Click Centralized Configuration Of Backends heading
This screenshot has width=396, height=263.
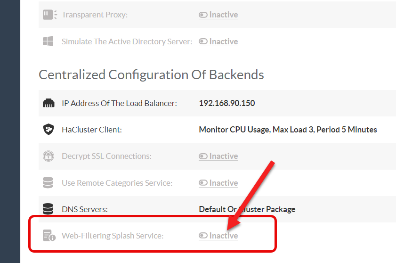pyautogui.click(x=151, y=74)
